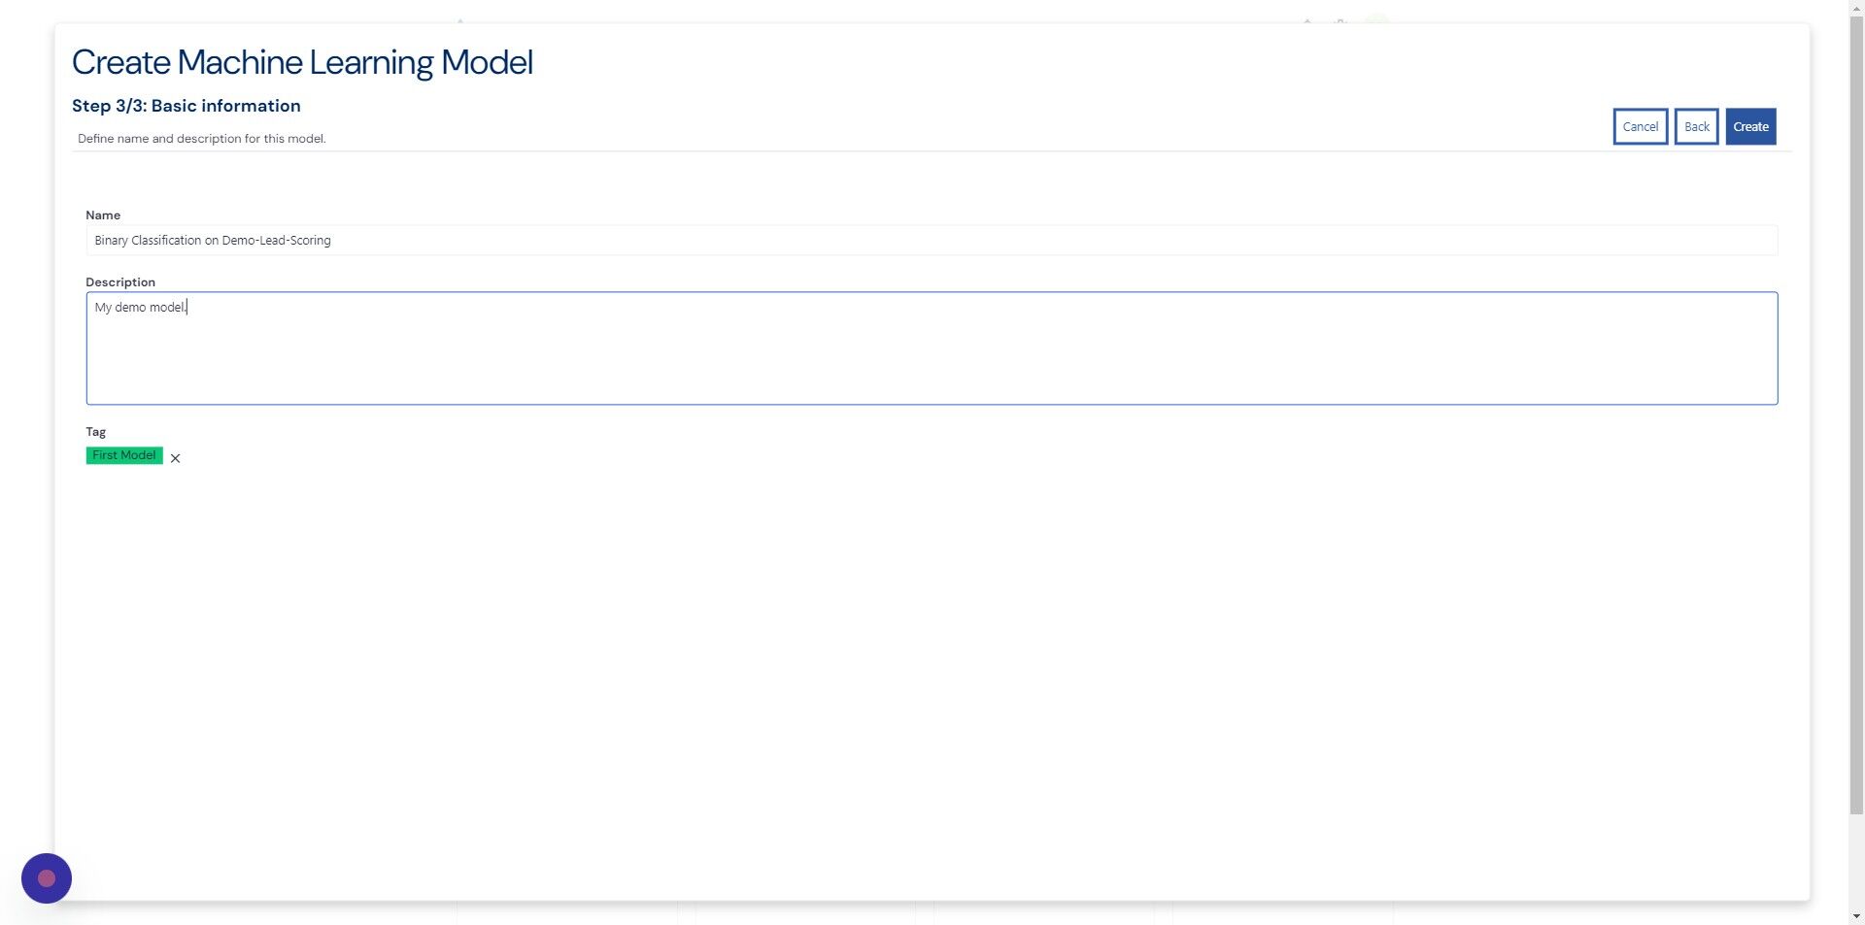Click the Create button
This screenshot has height=925, width=1865.
point(1750,126)
